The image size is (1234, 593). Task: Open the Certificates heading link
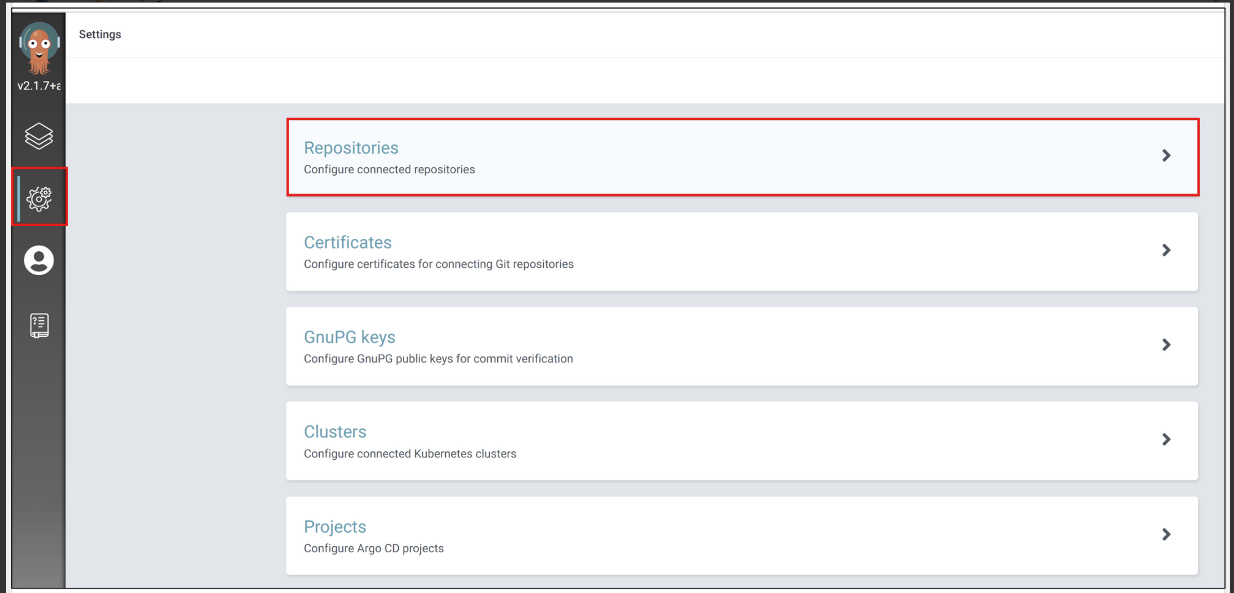click(x=347, y=242)
